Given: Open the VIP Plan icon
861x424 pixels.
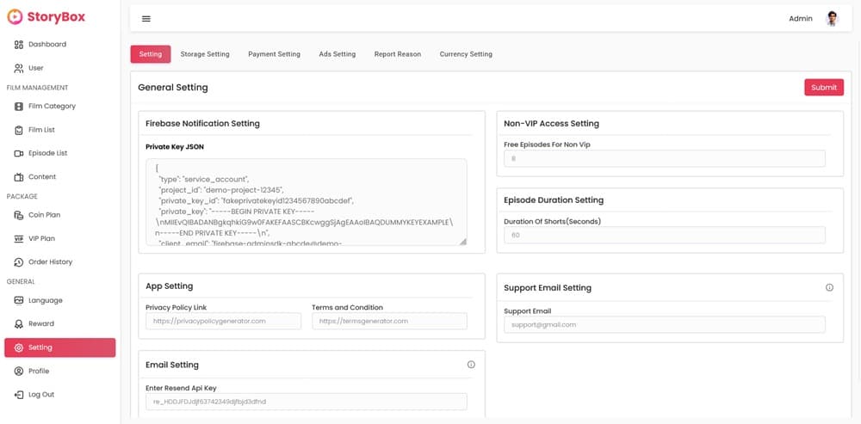Looking at the screenshot, I should [19, 238].
